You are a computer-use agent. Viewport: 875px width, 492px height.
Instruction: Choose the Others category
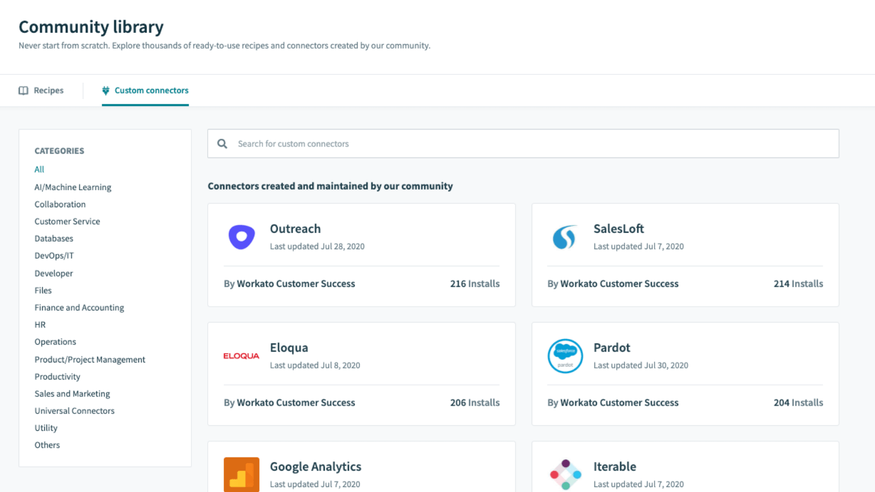pyautogui.click(x=47, y=445)
